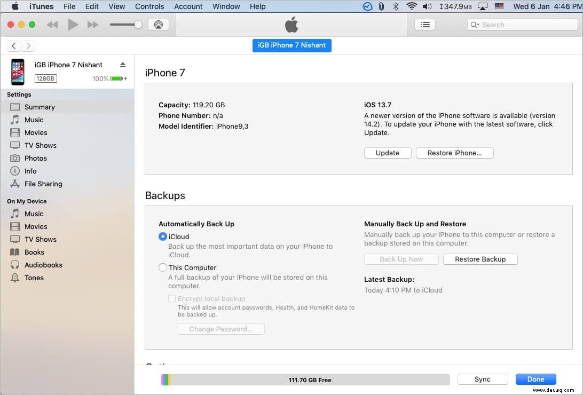The height and width of the screenshot is (395, 583).
Task: Click the Phone Number label
Action: [184, 116]
